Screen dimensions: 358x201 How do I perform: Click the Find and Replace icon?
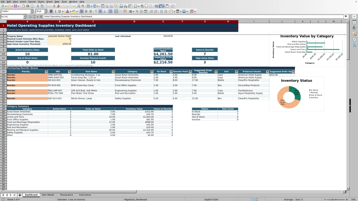coord(78,6)
